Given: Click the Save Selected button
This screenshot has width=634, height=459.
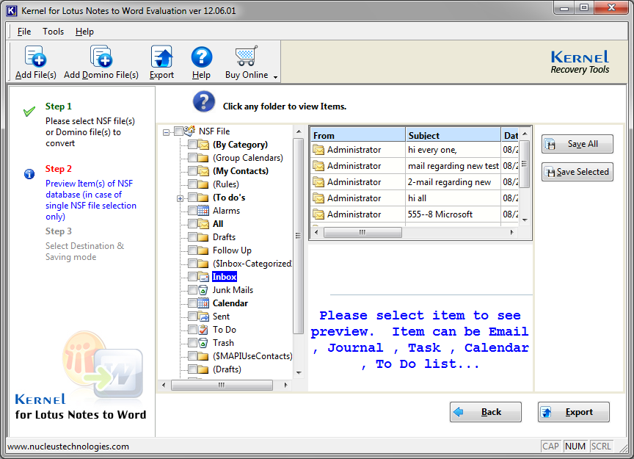Looking at the screenshot, I should coord(577,172).
